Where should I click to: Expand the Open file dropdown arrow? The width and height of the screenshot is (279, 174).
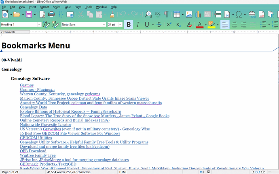(x=23, y=15)
